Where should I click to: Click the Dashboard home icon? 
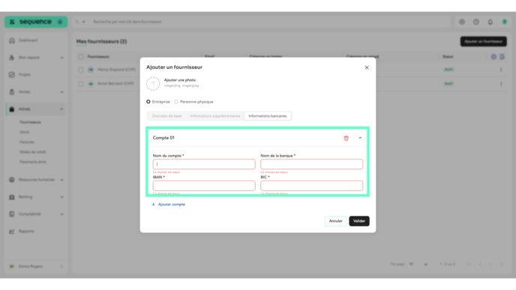(12, 40)
